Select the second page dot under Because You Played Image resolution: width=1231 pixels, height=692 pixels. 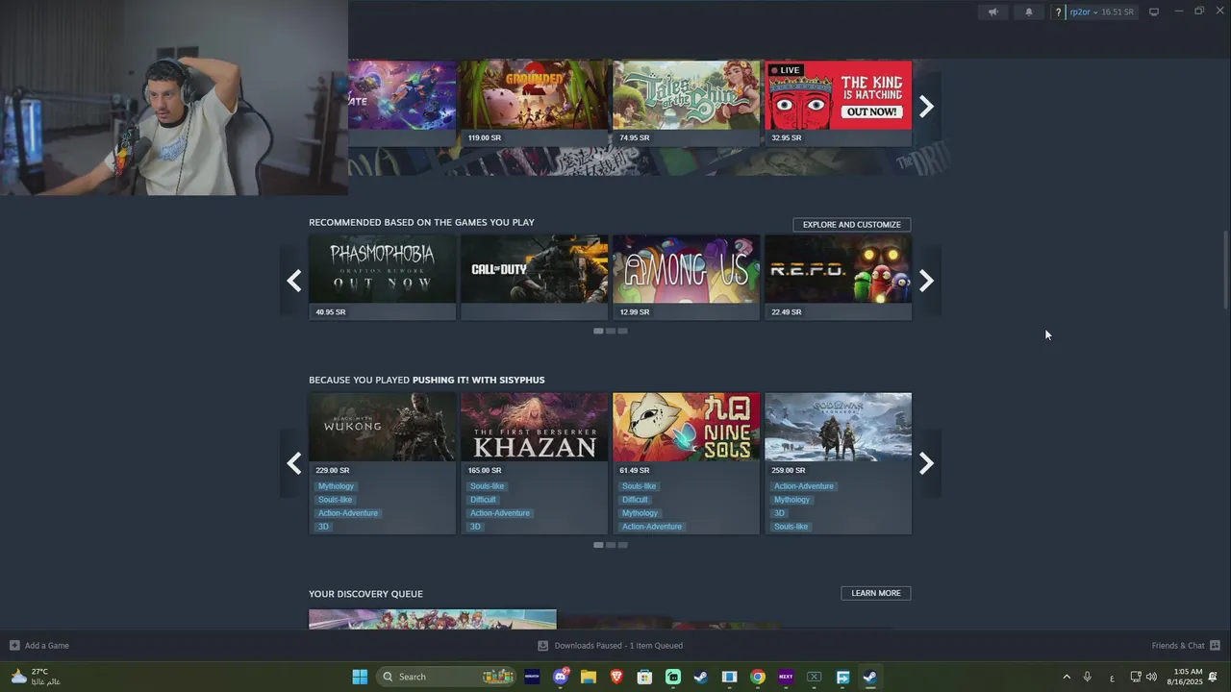pyautogui.click(x=611, y=545)
